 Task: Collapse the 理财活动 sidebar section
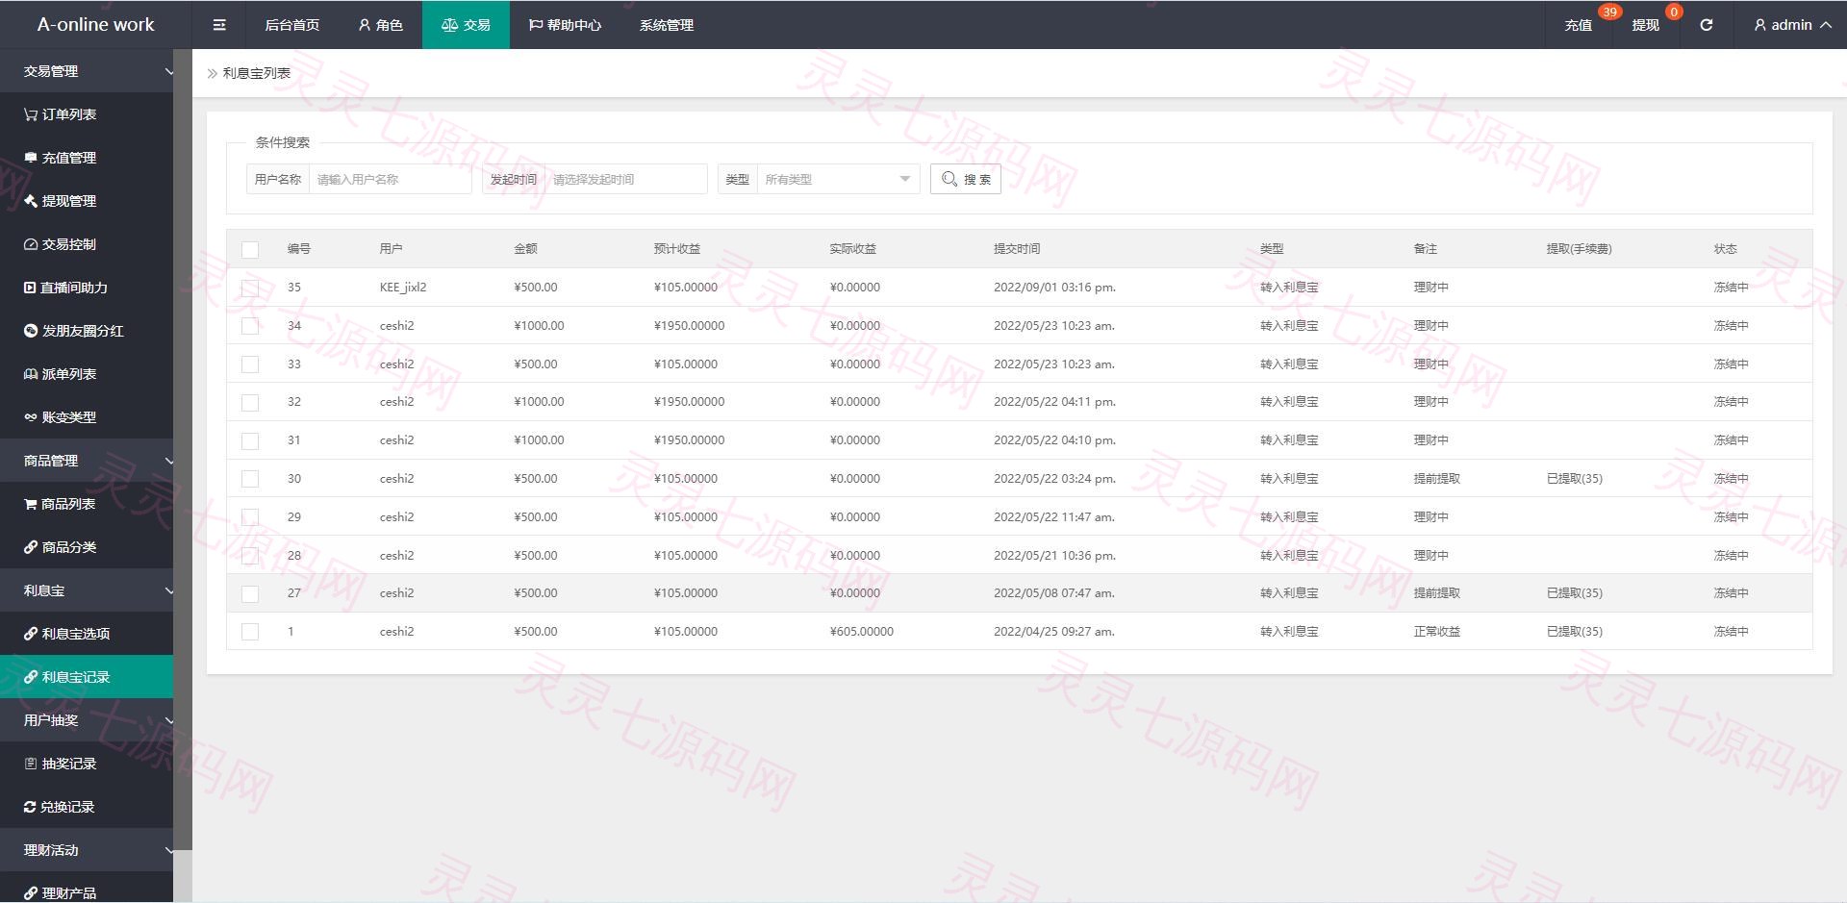[x=87, y=850]
